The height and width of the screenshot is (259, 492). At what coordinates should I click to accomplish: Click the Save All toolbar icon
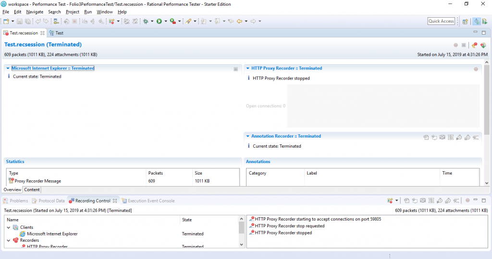(x=28, y=21)
